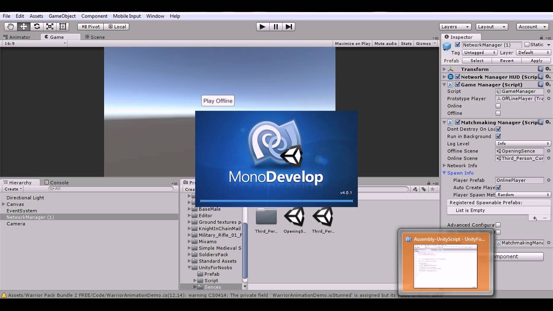
Task: Open the 16:9 aspect ratio dropdown
Action: 35,44
